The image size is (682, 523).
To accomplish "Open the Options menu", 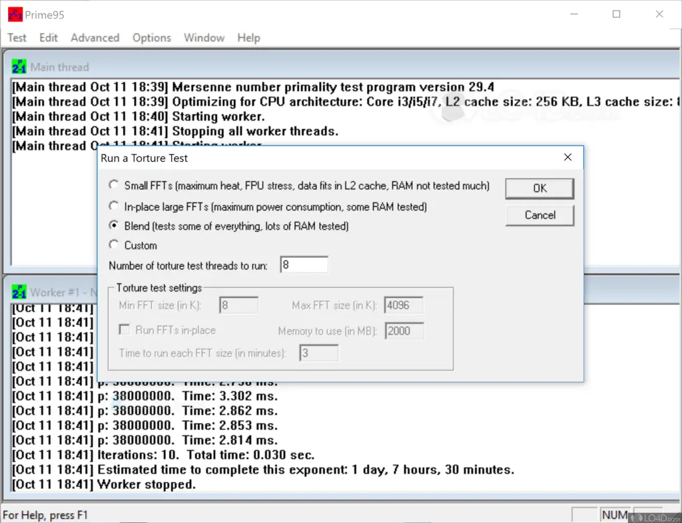I will click(x=151, y=38).
